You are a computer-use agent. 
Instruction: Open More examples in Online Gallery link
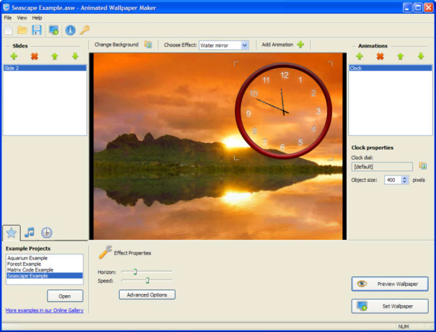44,310
